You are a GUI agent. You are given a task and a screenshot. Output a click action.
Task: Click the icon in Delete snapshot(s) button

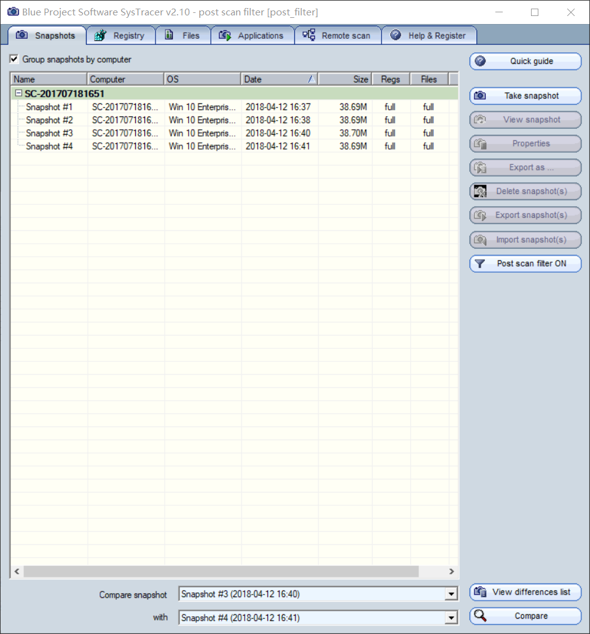[x=480, y=191]
